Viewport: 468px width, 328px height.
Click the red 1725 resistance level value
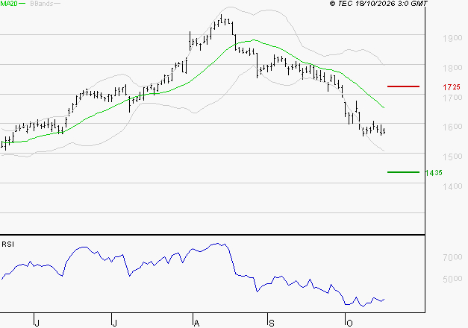pos(452,87)
